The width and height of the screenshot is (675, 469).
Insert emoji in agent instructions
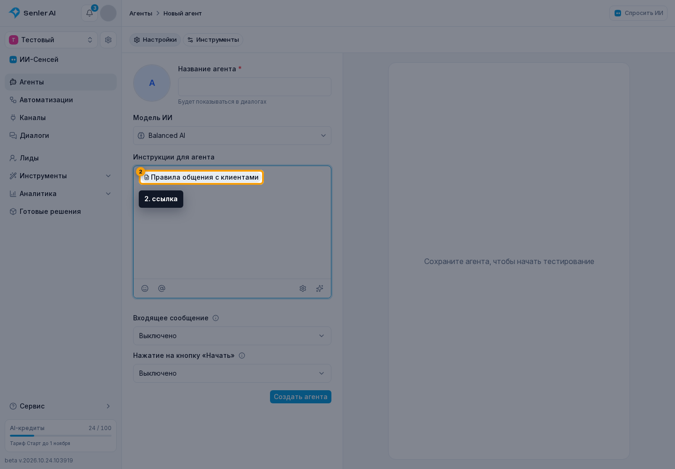(x=145, y=288)
